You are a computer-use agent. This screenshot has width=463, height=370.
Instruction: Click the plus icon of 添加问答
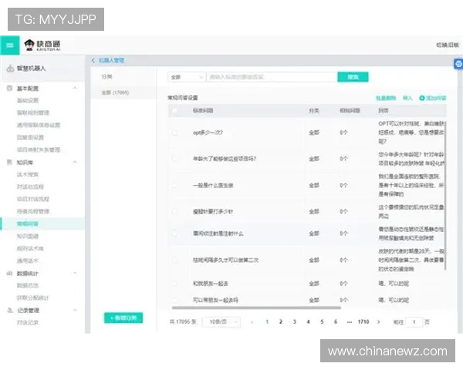click(422, 98)
